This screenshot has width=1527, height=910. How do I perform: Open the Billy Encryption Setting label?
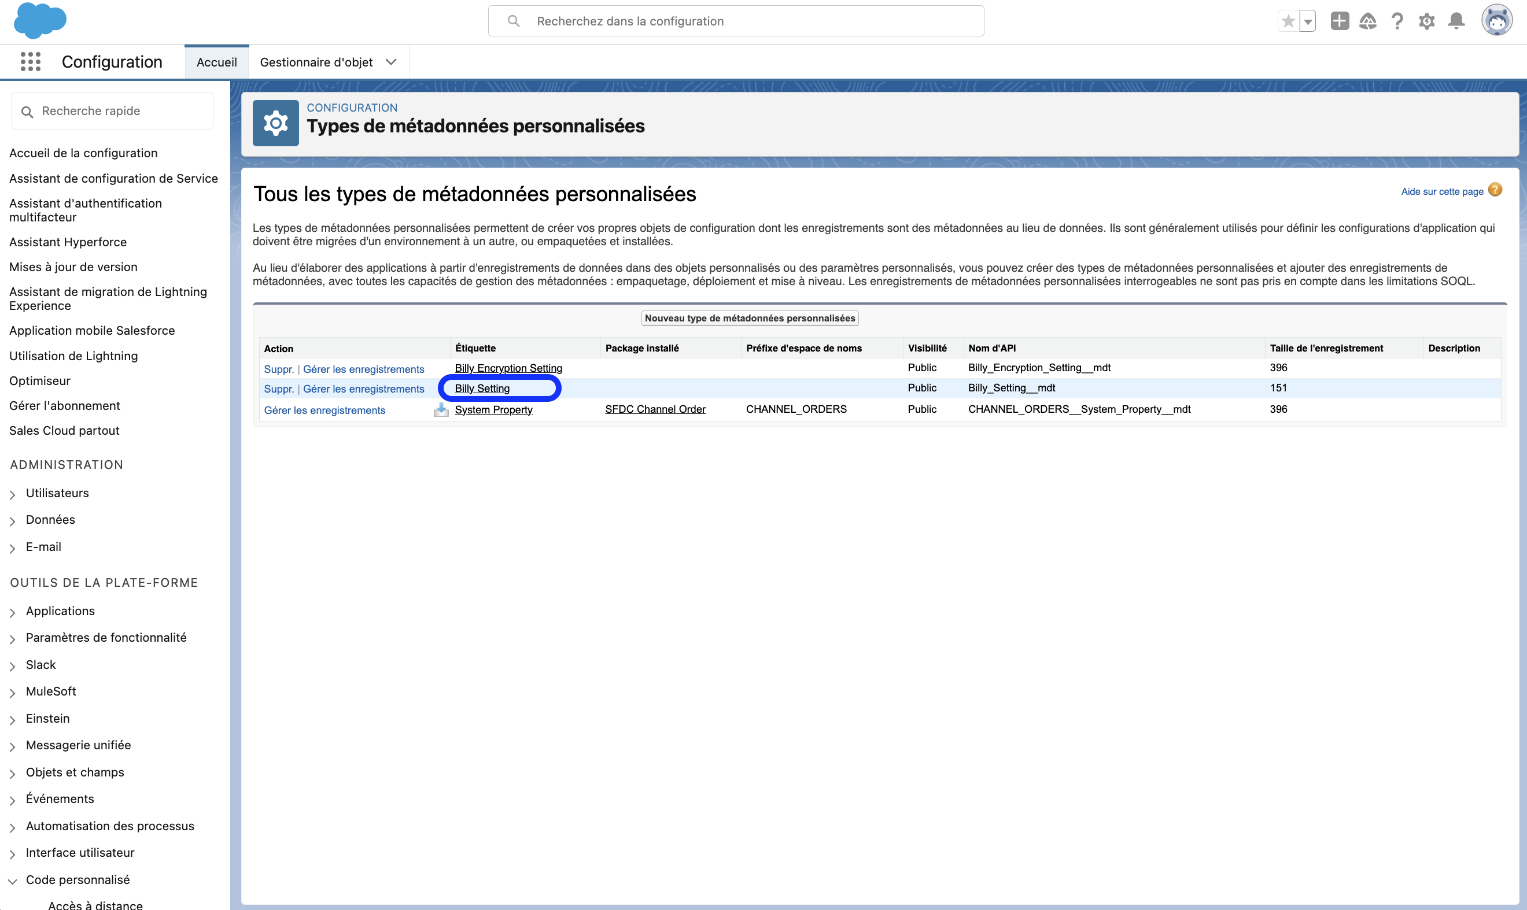coord(508,368)
